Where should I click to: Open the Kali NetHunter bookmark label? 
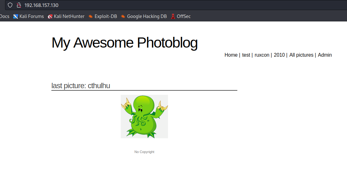click(x=69, y=16)
